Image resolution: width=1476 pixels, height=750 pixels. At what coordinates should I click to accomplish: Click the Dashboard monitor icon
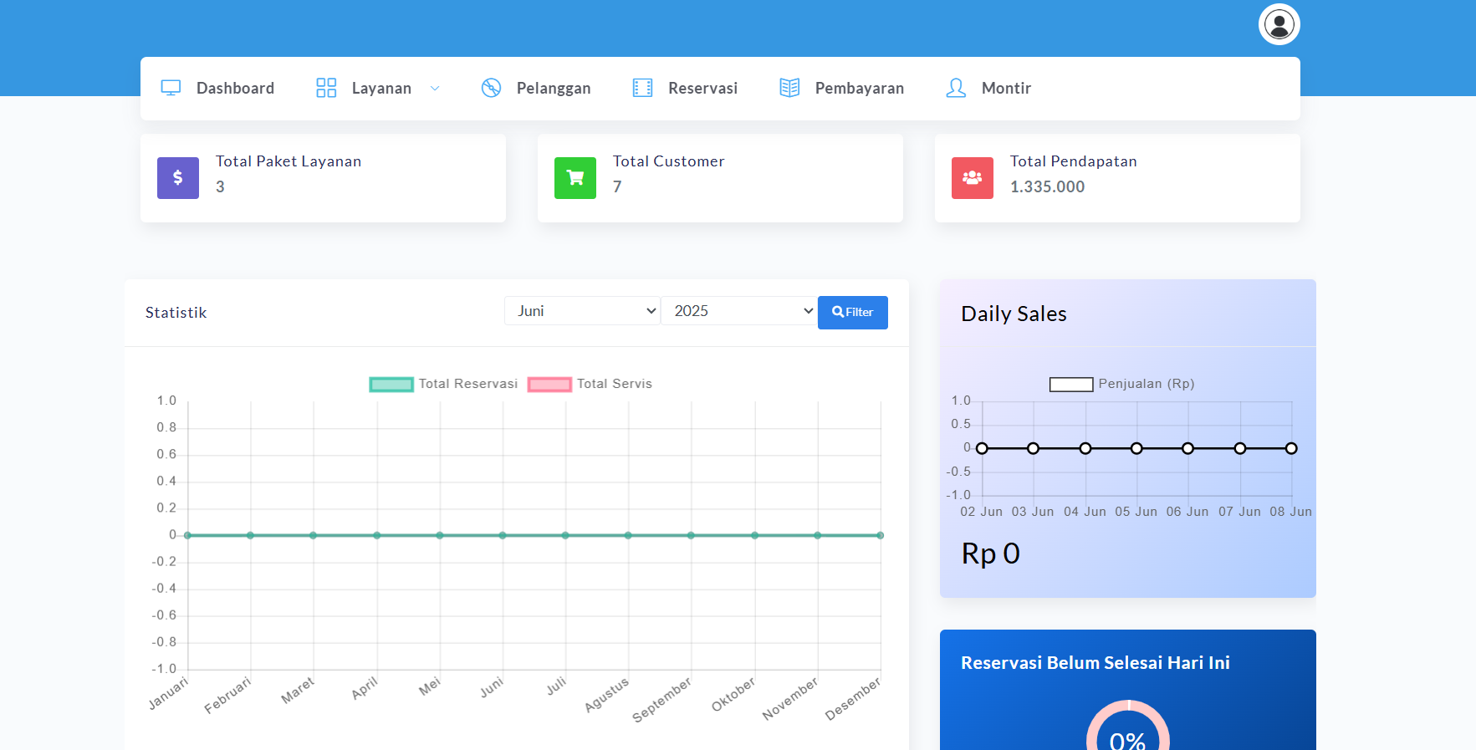(x=171, y=88)
